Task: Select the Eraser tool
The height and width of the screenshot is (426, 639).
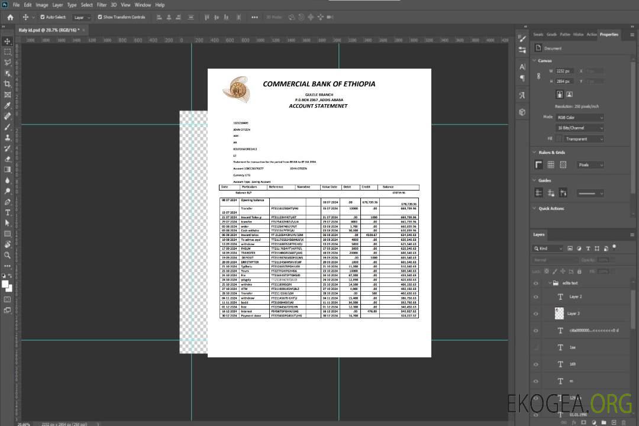Action: coord(7,159)
